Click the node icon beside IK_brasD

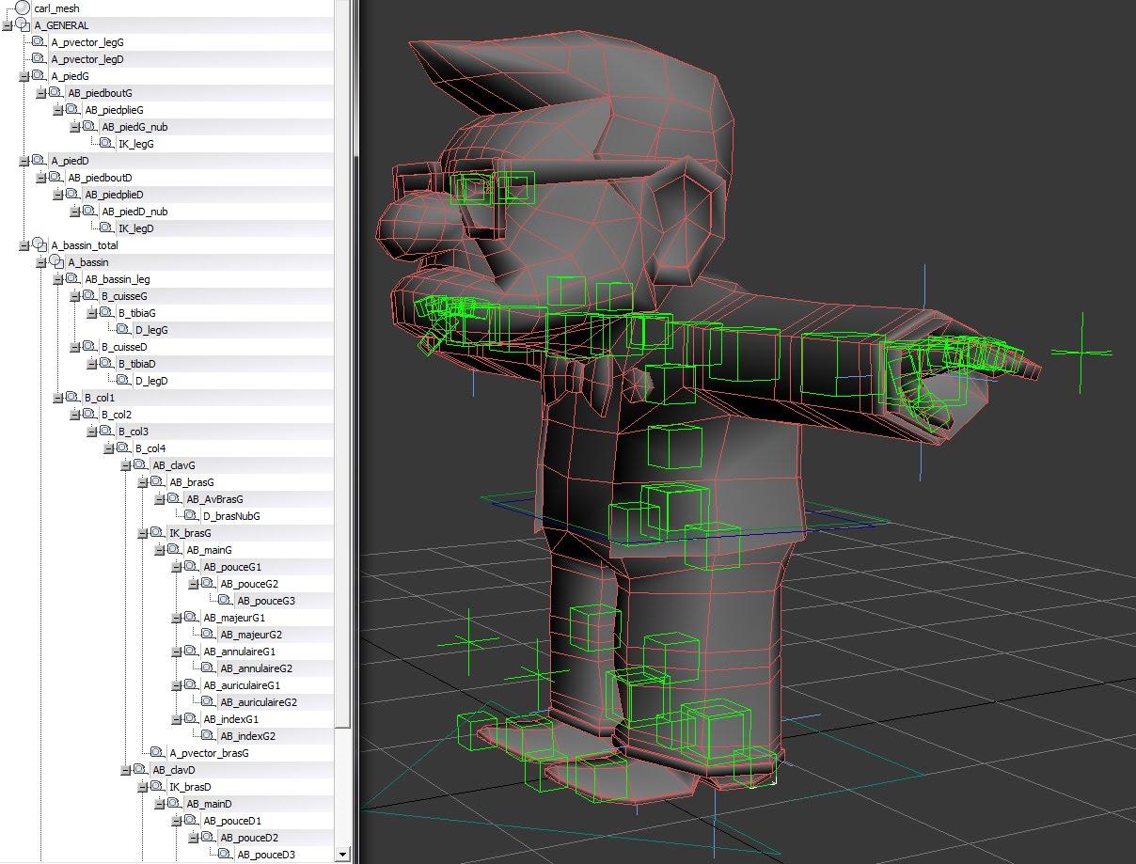tap(157, 787)
